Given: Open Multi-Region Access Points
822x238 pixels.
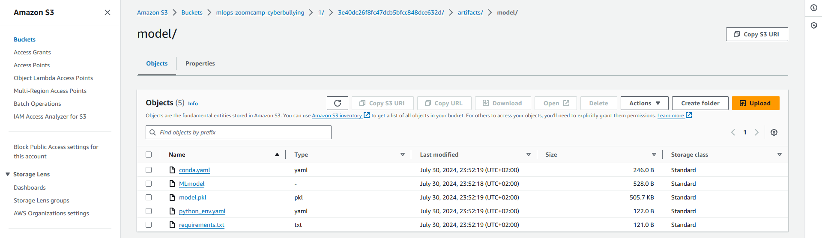Looking at the screenshot, I should (50, 91).
